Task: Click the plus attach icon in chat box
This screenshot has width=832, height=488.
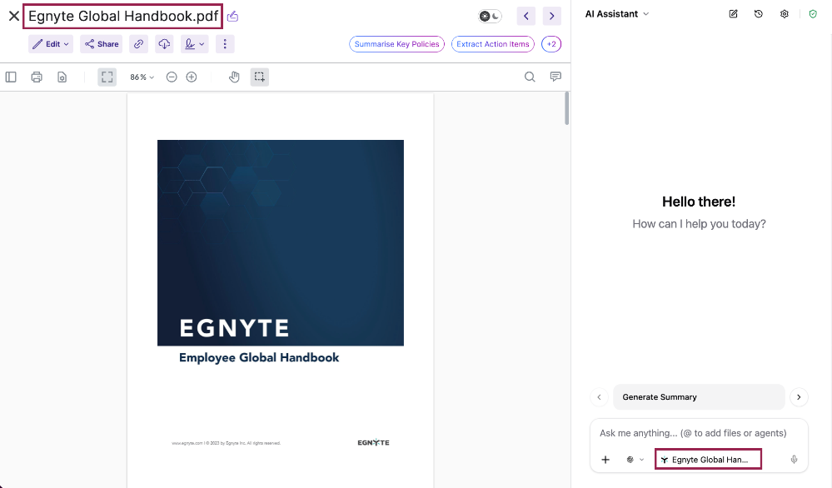Action: click(x=605, y=460)
